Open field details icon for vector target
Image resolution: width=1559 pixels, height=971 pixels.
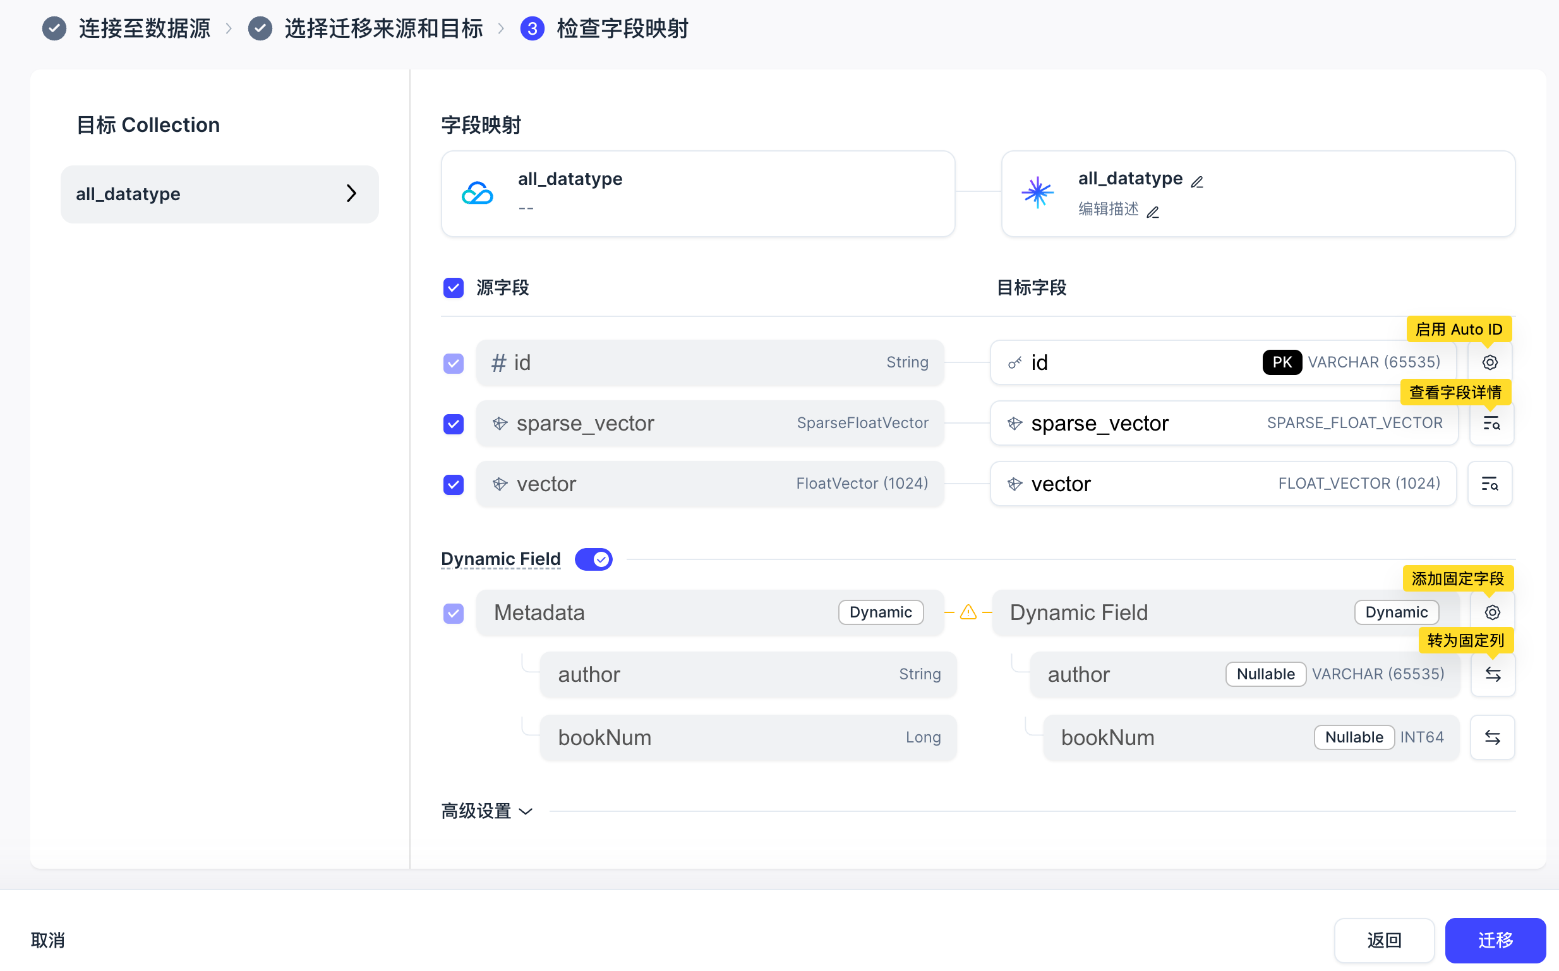pos(1490,484)
